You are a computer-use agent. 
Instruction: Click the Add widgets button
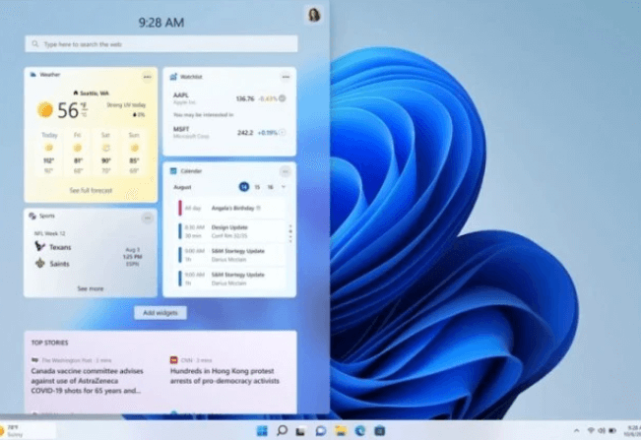coord(160,313)
